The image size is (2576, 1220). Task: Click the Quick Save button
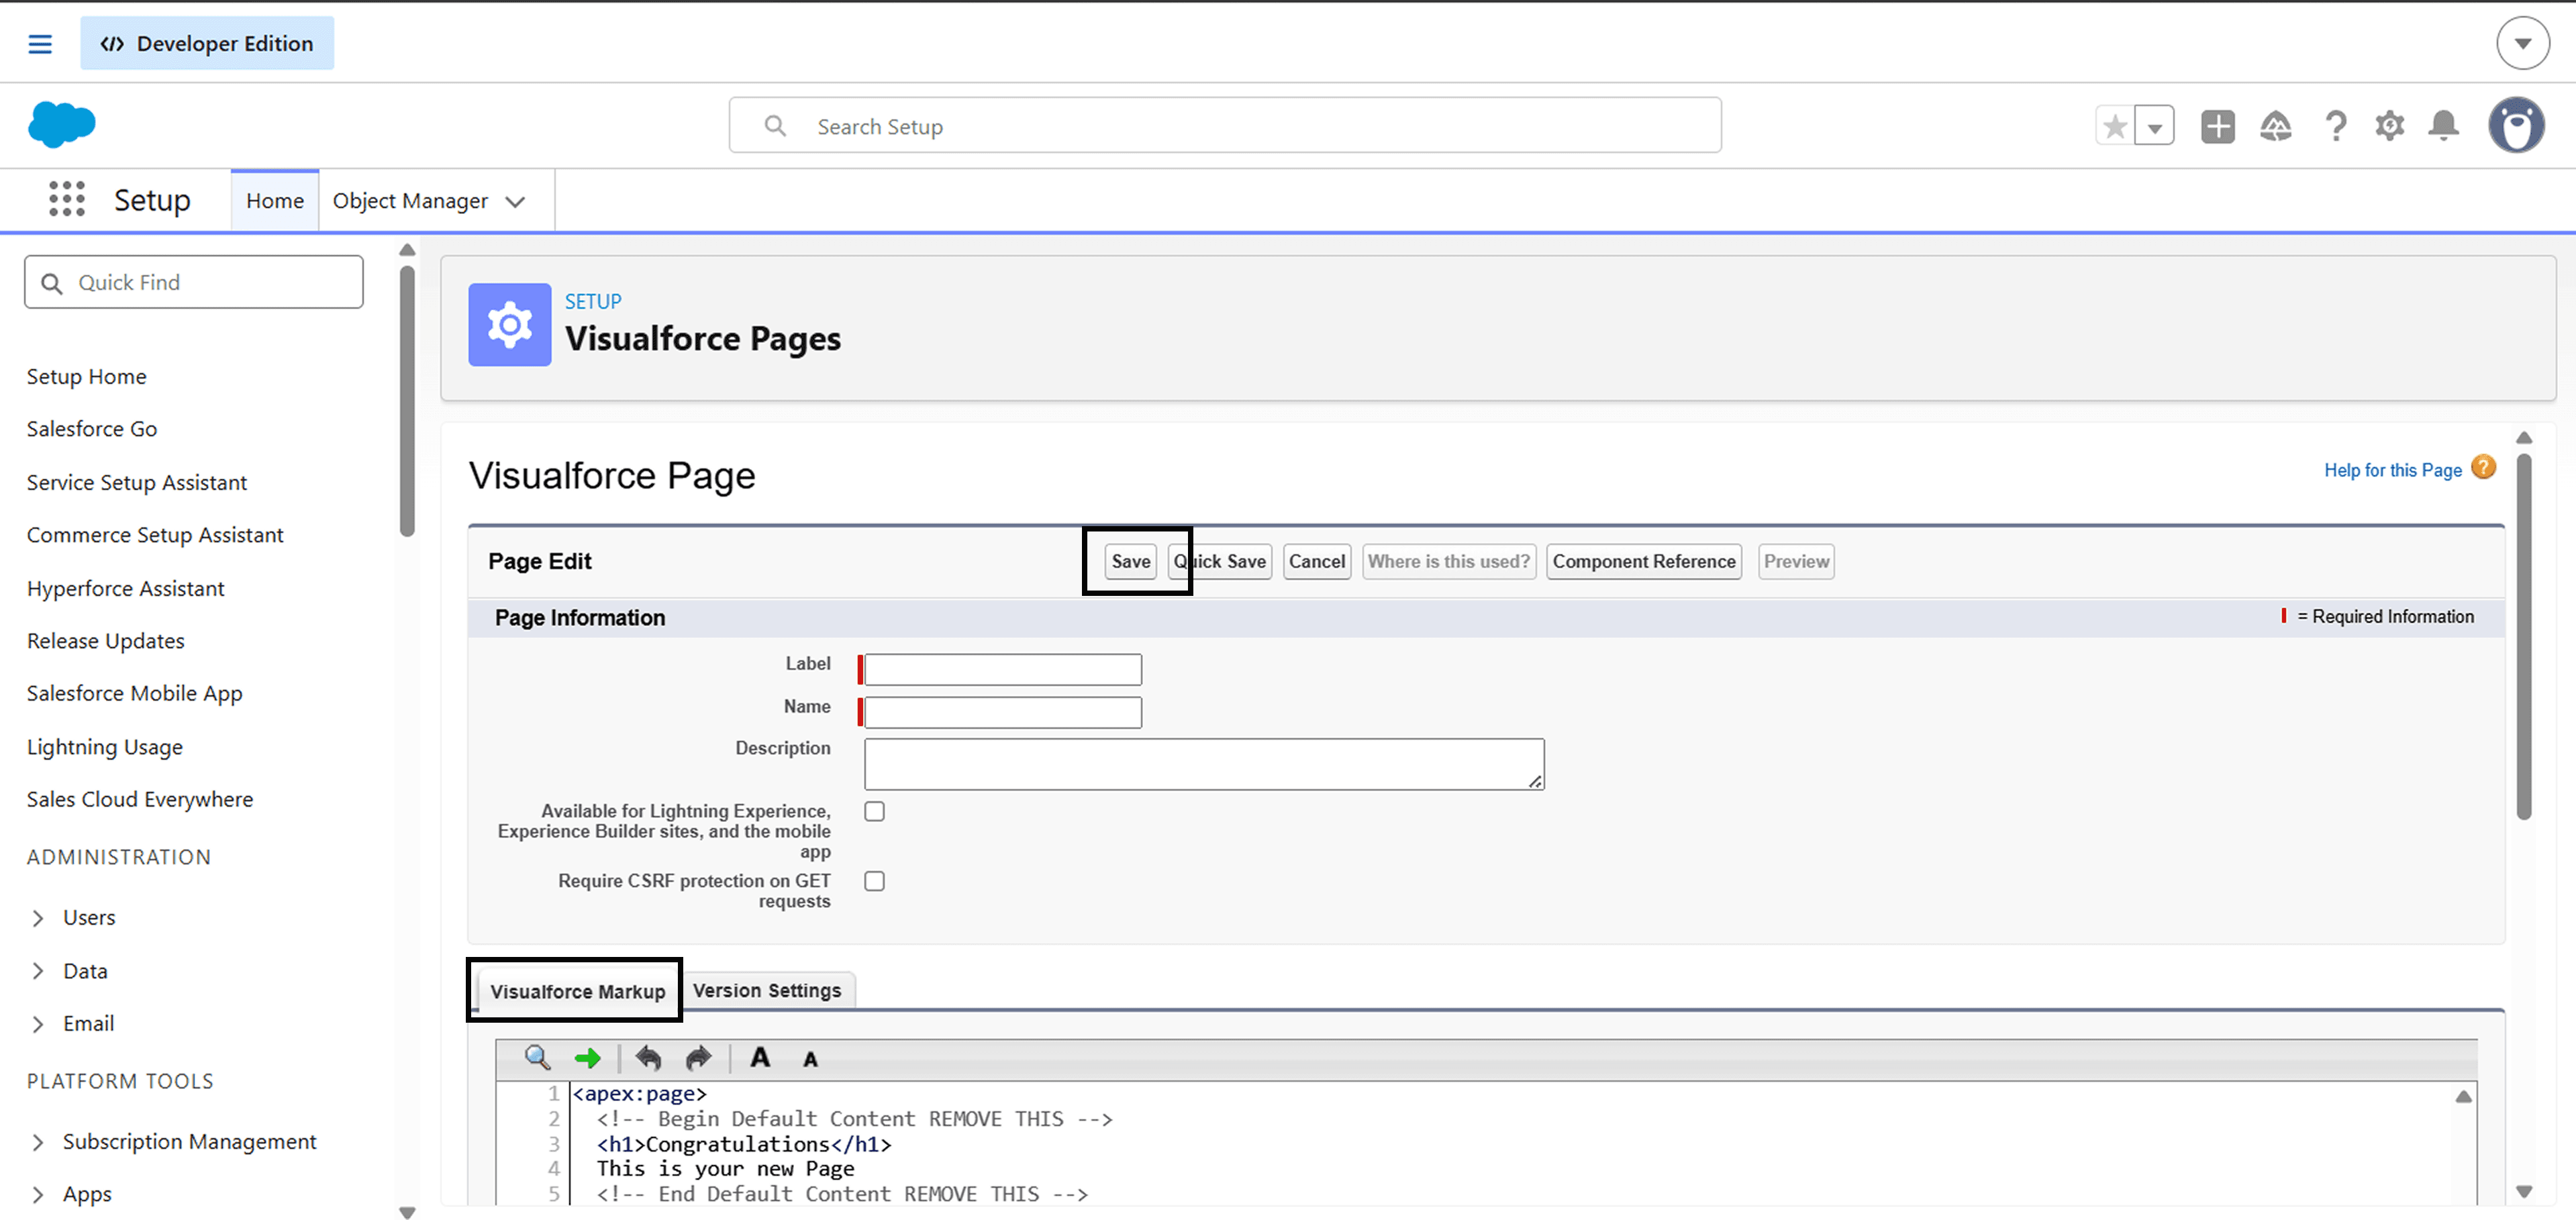1230,561
